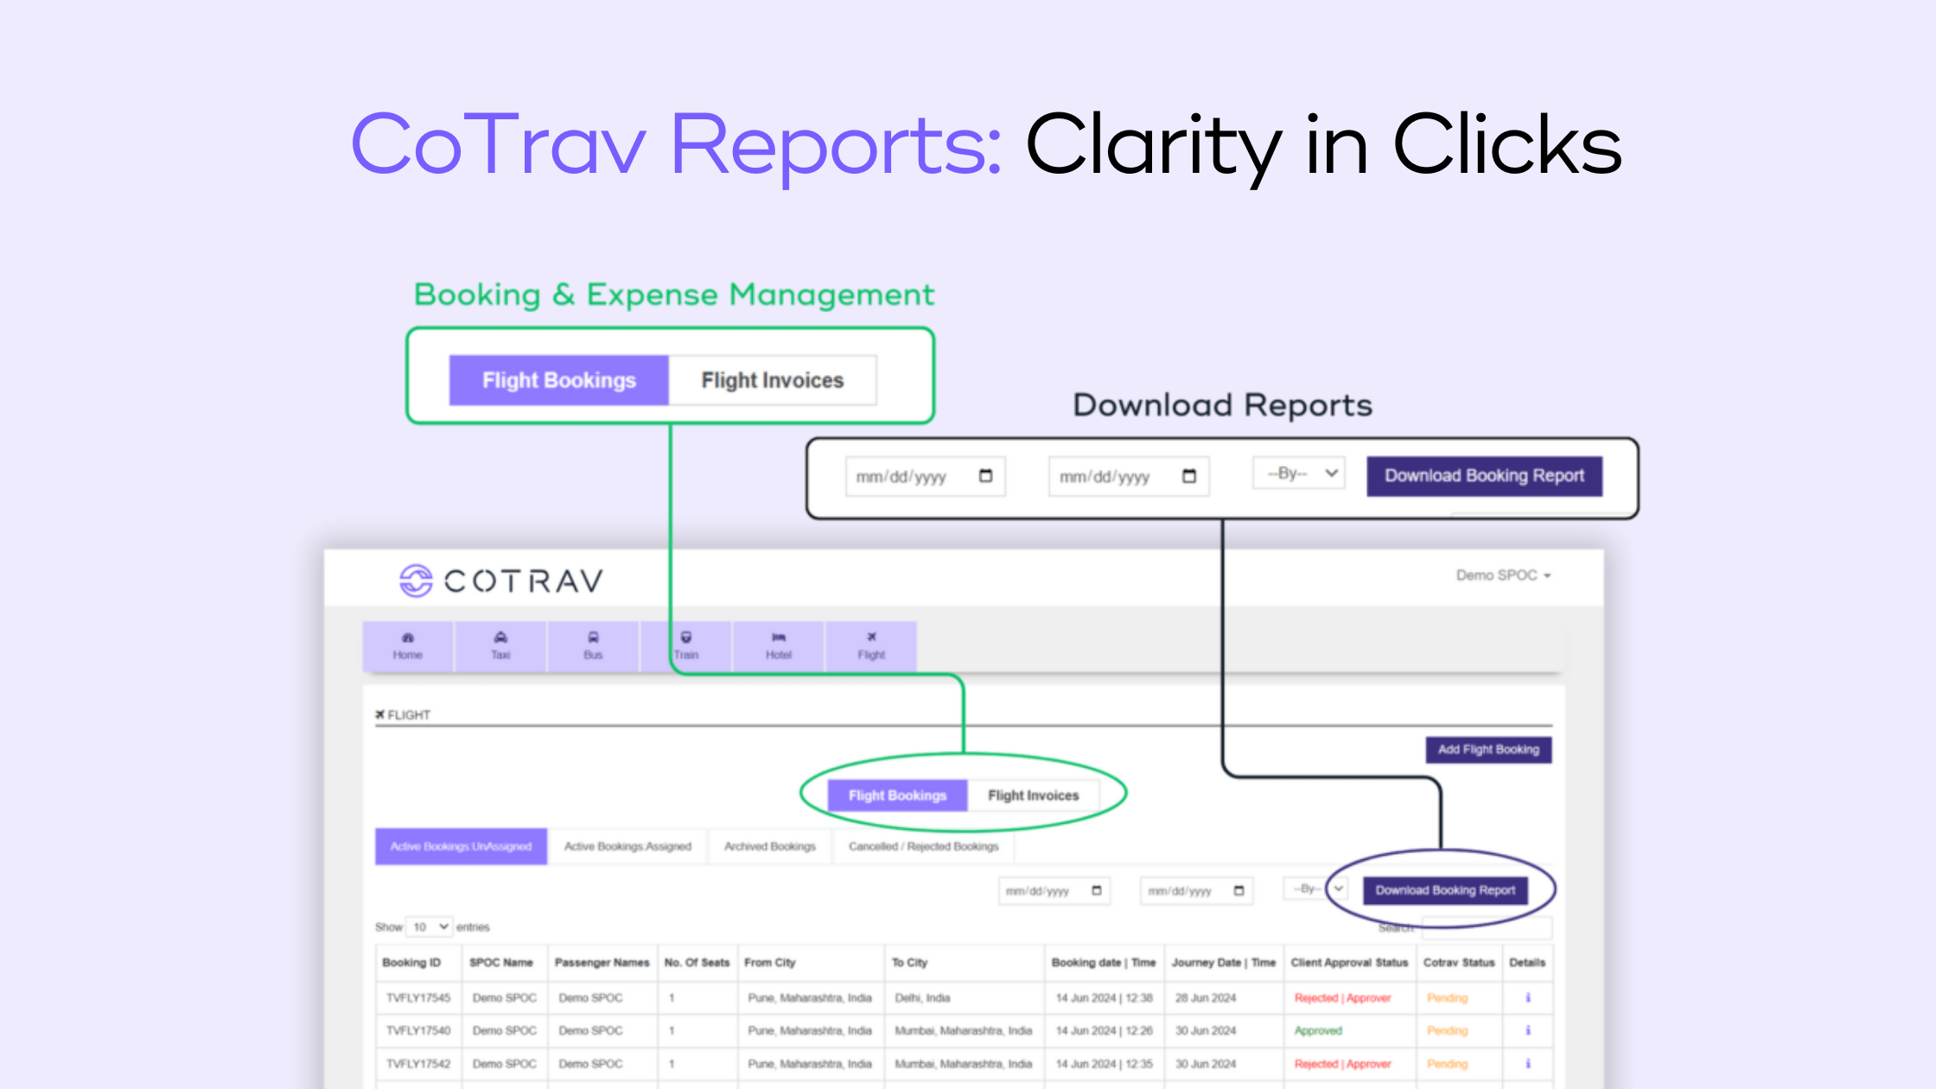The width and height of the screenshot is (1936, 1089).
Task: Select the start date input field
Action: [921, 476]
